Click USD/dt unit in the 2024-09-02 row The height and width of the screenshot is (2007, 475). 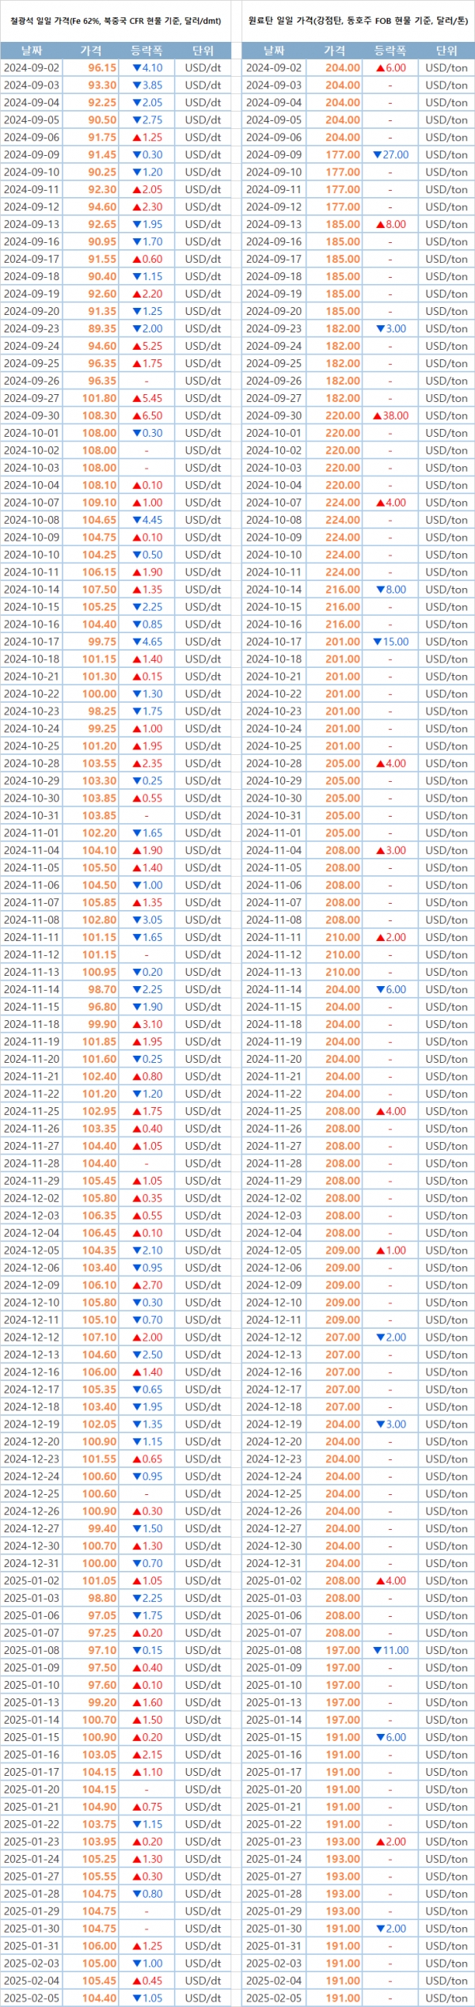tap(203, 68)
